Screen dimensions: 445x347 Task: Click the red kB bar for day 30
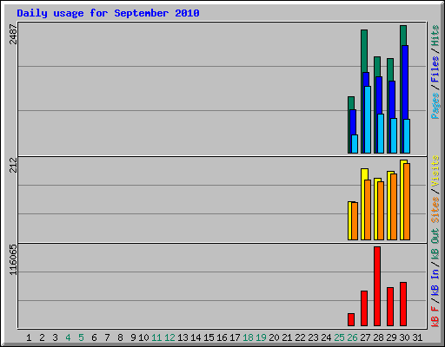(x=403, y=304)
